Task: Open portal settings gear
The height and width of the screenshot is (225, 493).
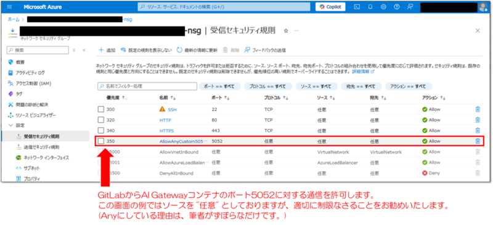Action: (x=383, y=7)
